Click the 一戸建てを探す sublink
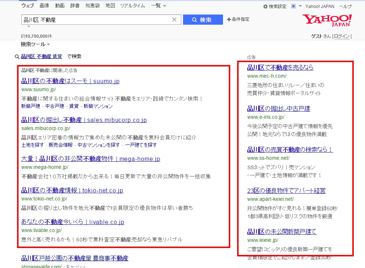 pos(141,145)
